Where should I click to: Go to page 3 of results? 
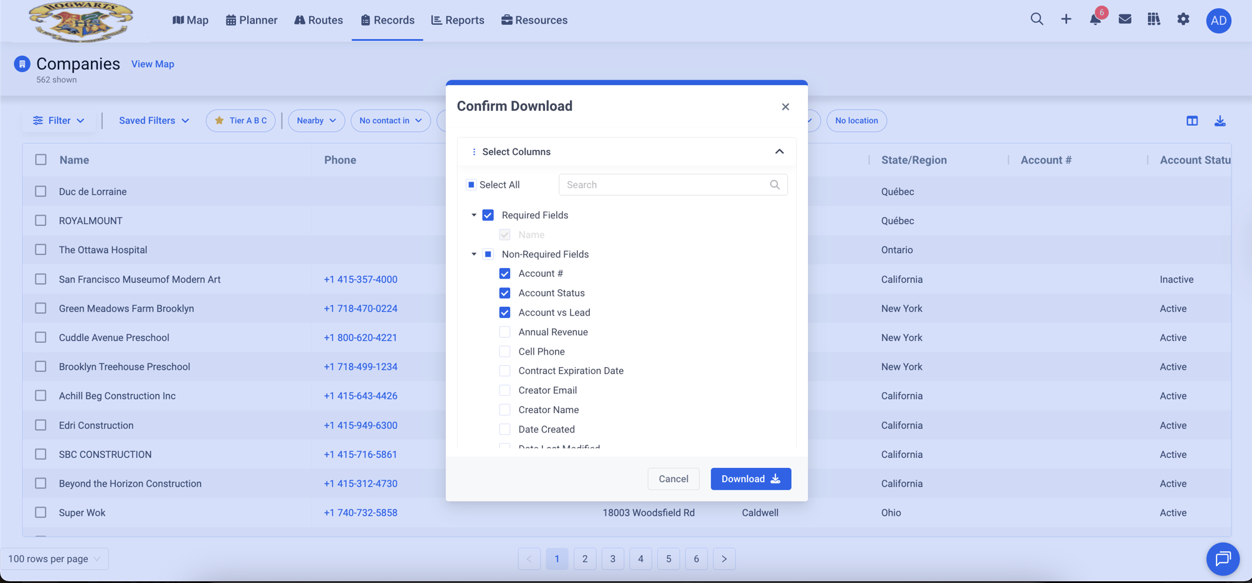[x=612, y=559]
